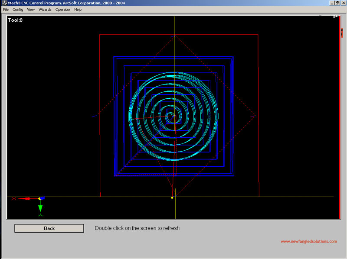347x259 pixels.
Task: Open the File menu
Action: 6,10
